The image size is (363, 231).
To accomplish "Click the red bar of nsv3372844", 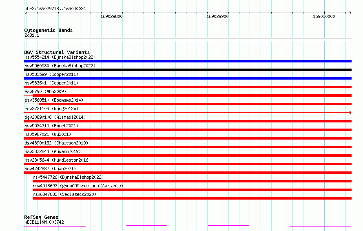I will pos(188,155).
